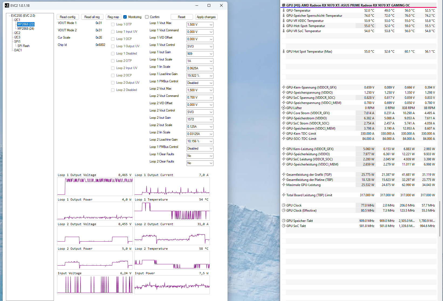Click thermometer icon beside GPU Hot Spot Temperatur (Max)
The width and height of the screenshot is (443, 301).
click(x=284, y=51)
